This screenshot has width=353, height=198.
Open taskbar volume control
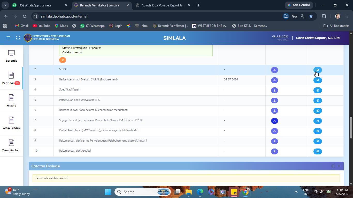[x=322, y=192]
